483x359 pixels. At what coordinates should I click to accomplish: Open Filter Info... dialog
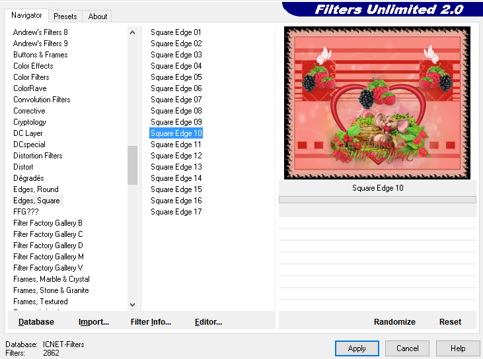click(x=151, y=322)
